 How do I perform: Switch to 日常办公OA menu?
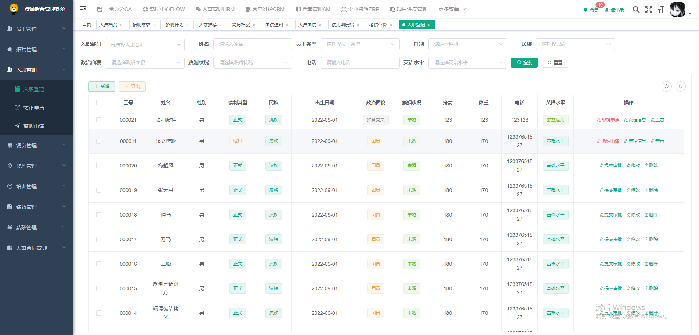coord(115,9)
